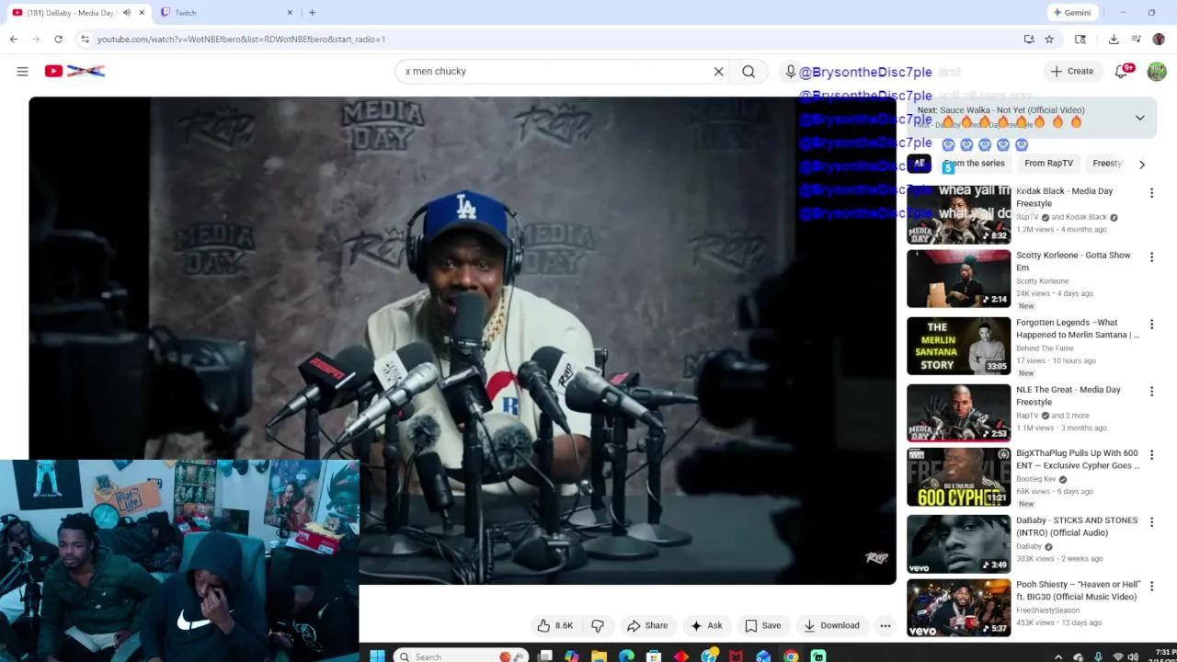Image resolution: width=1177 pixels, height=662 pixels.
Task: Select the DaBaby Media Day tab
Action: tap(78, 12)
